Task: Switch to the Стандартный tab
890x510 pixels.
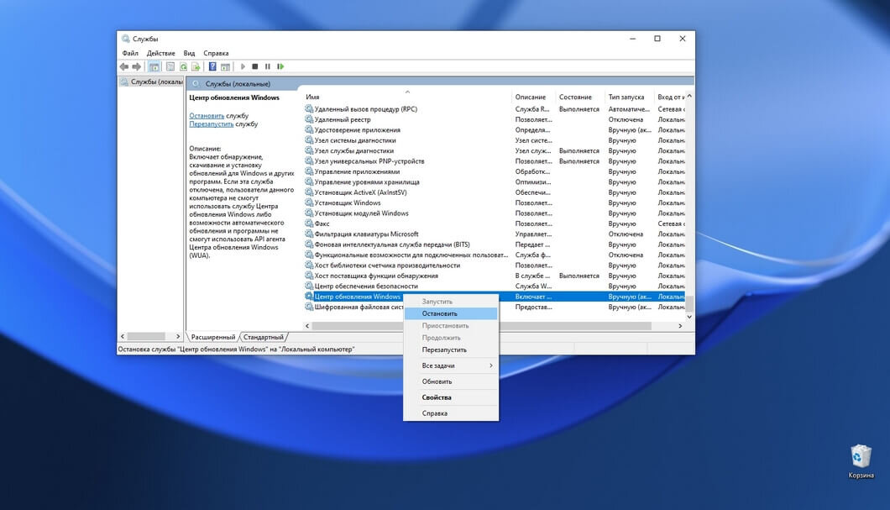Action: 263,338
